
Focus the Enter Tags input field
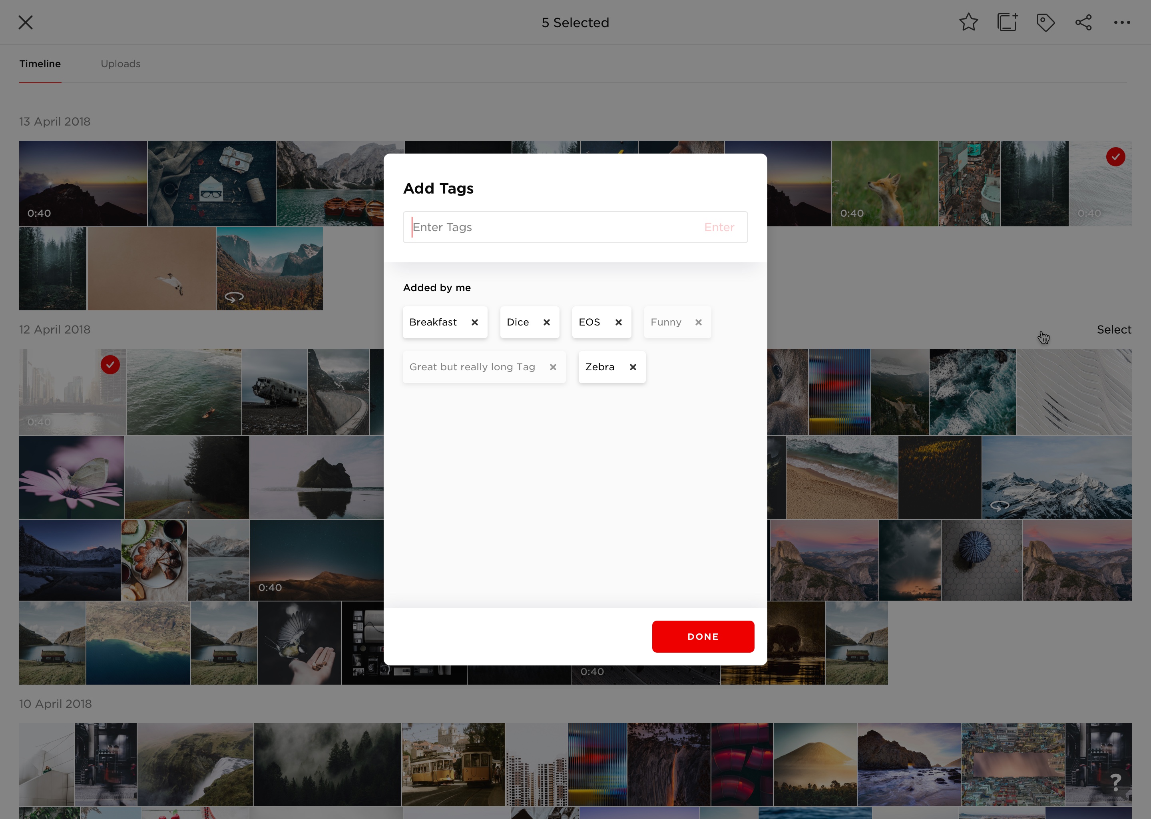pos(575,227)
